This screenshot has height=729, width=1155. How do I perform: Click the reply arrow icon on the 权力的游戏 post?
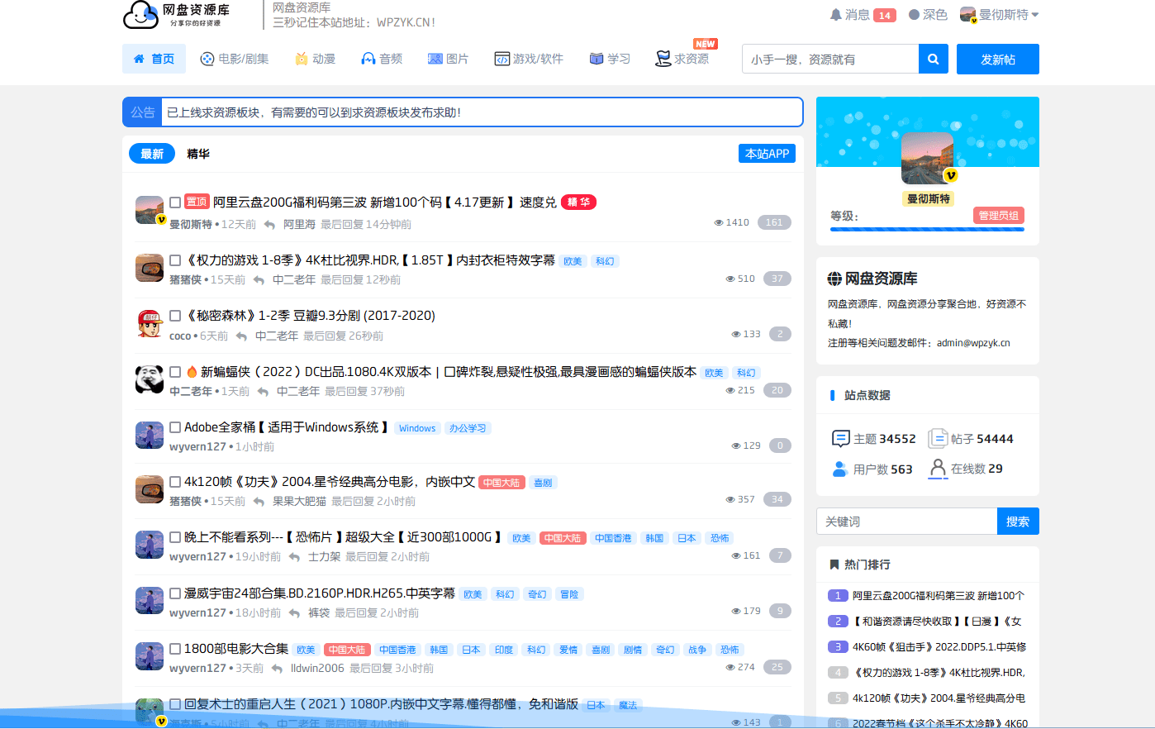(x=259, y=280)
